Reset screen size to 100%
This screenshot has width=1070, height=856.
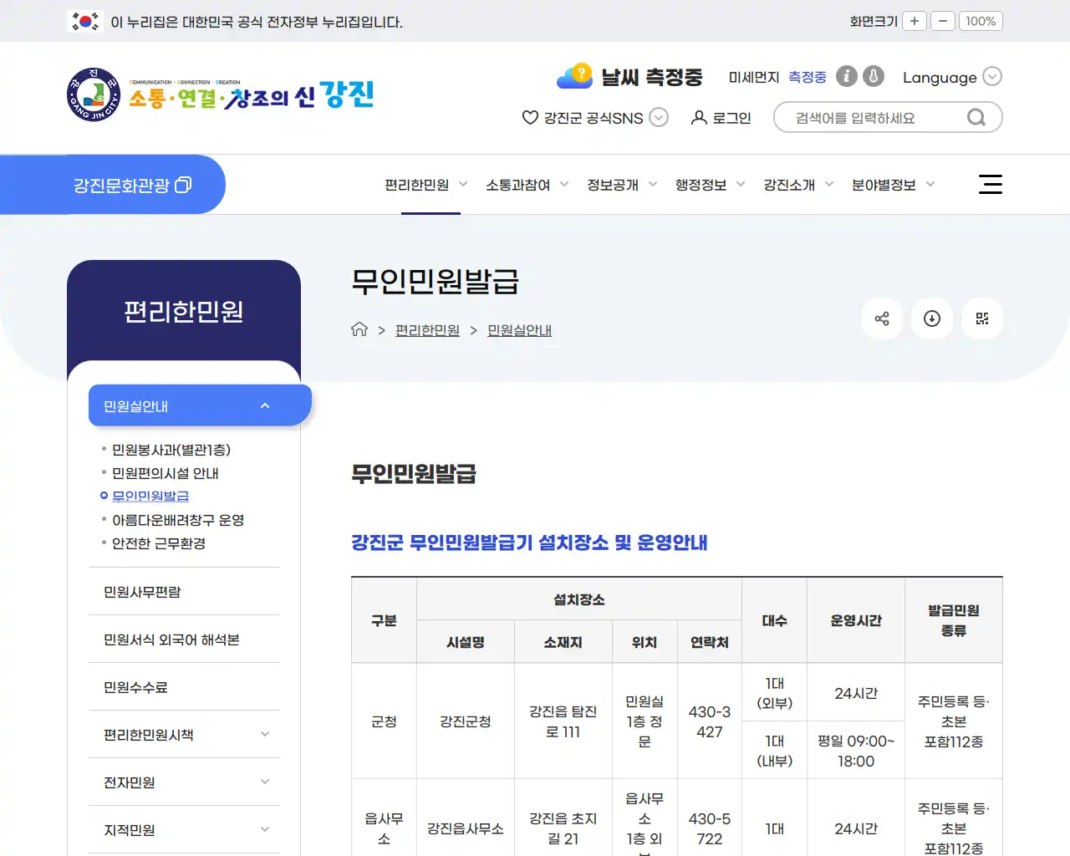click(981, 21)
